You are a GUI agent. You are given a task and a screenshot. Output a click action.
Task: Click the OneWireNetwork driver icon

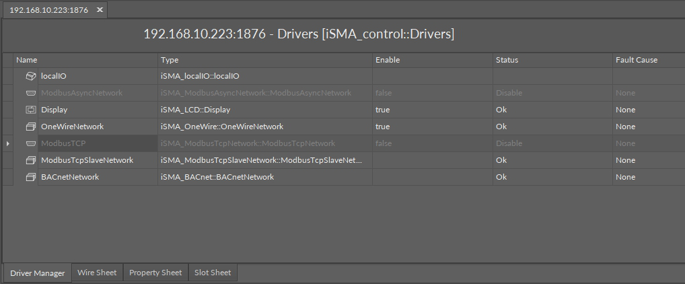coord(30,127)
